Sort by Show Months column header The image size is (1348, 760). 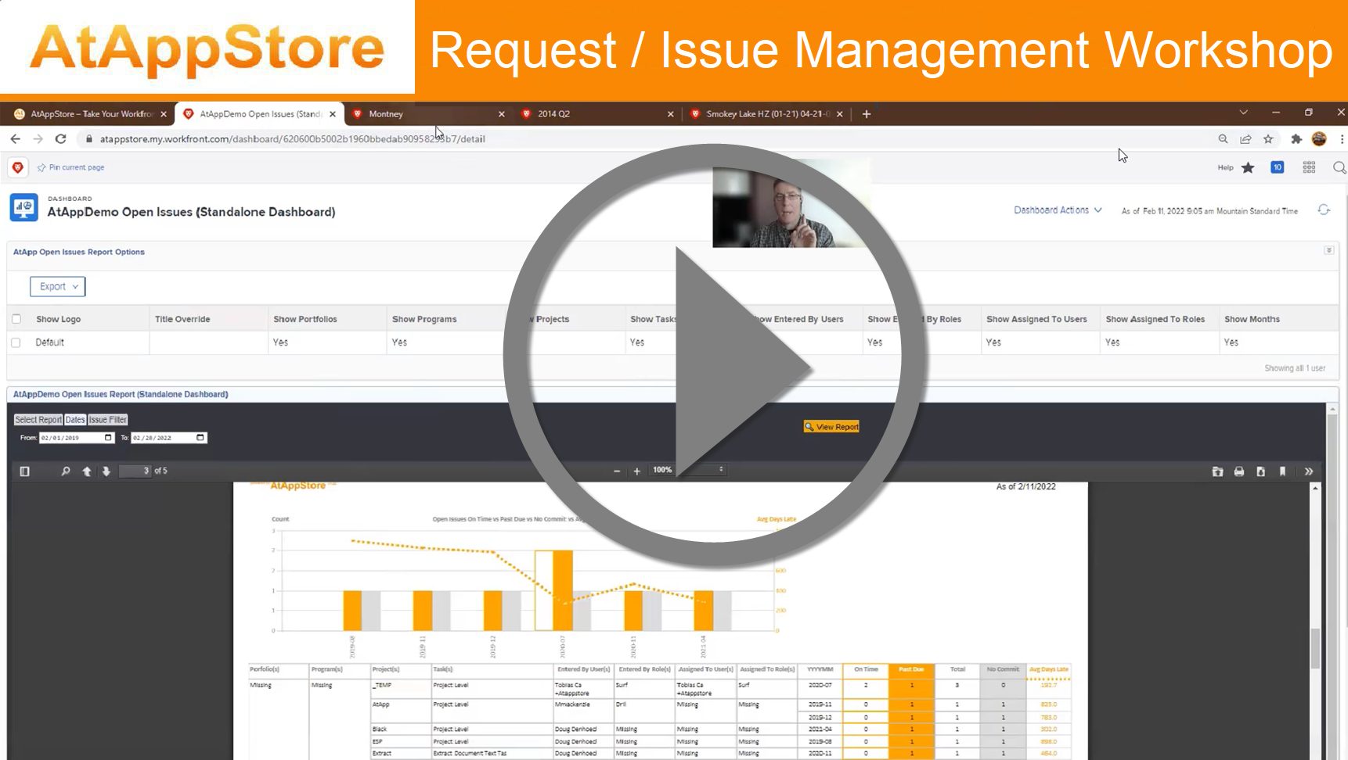click(x=1252, y=319)
